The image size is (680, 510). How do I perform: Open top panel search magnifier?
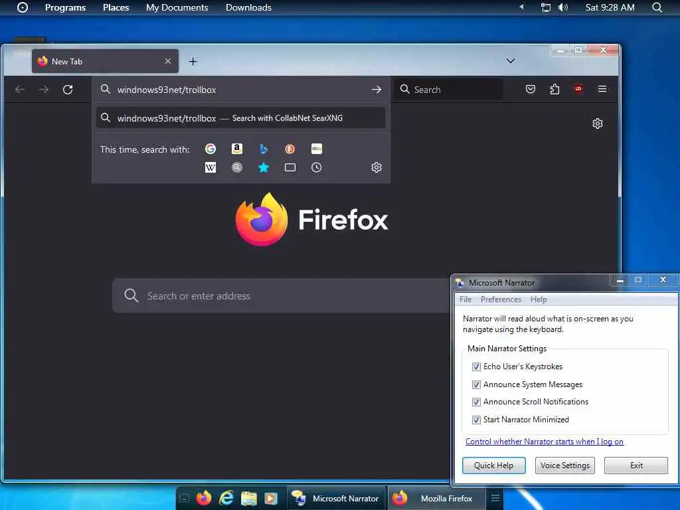657,7
